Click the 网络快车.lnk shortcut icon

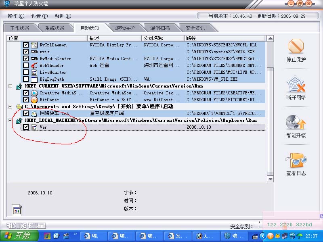(34, 113)
